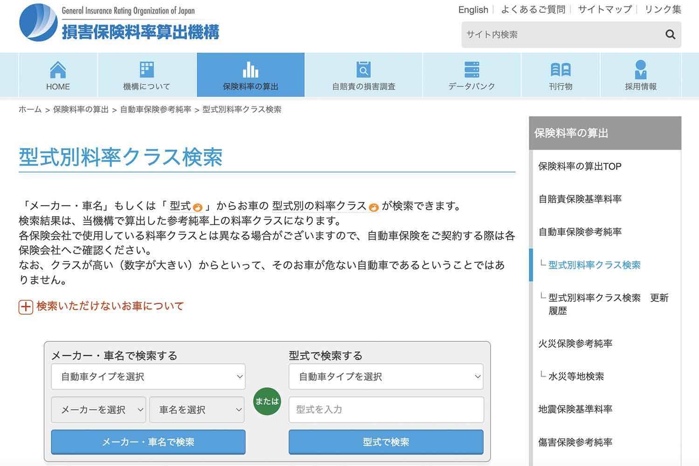Open the 車名を選択 dropdown
Screen dimensions: 699x466
pos(197,410)
